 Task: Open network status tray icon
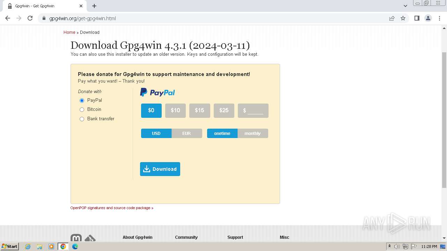pyautogui.click(x=405, y=246)
